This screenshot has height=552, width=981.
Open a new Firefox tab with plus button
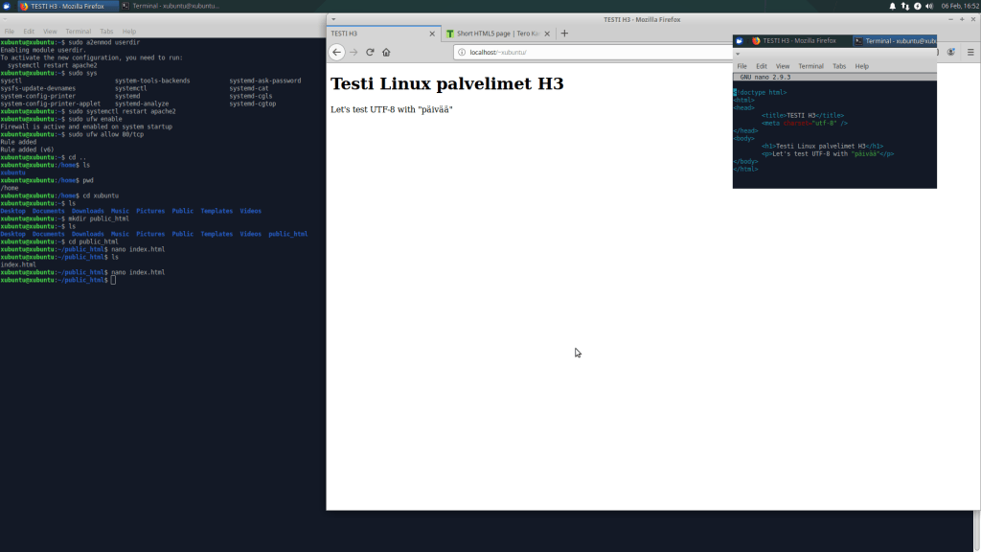[564, 34]
